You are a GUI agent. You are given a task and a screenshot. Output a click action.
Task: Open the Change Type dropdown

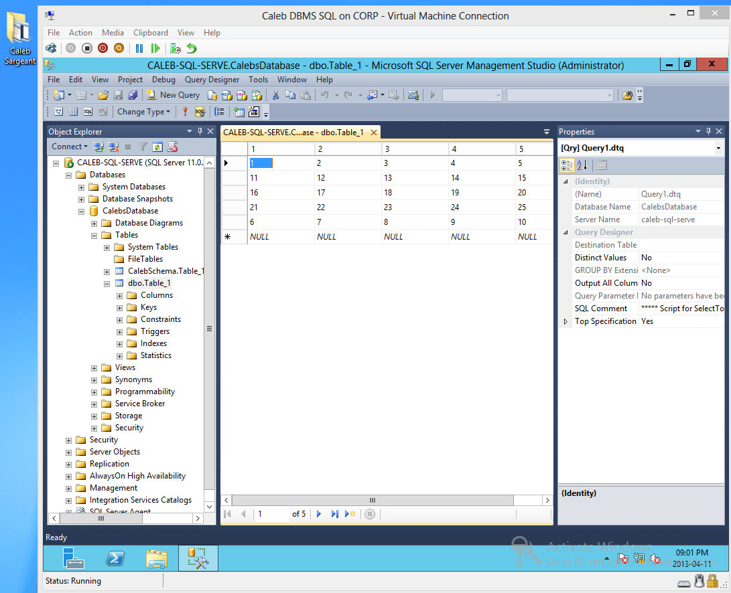(x=143, y=111)
